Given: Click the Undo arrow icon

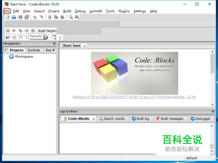Looking at the screenshot, I should [x=35, y=17].
